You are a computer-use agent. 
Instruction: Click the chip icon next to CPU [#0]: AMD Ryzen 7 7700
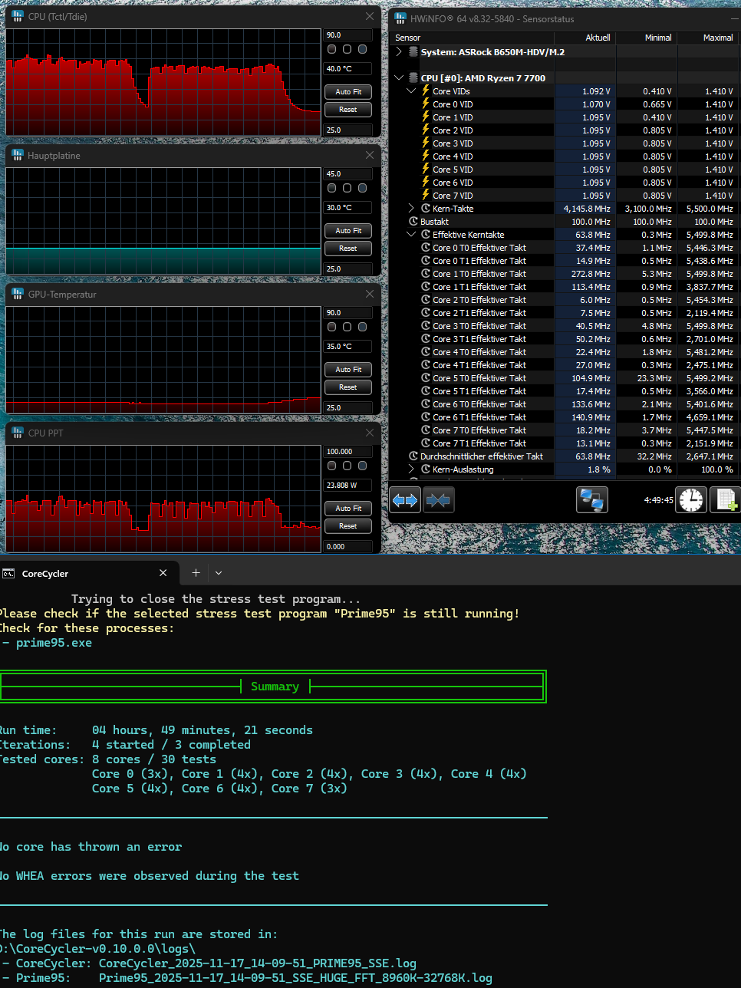pyautogui.click(x=413, y=77)
